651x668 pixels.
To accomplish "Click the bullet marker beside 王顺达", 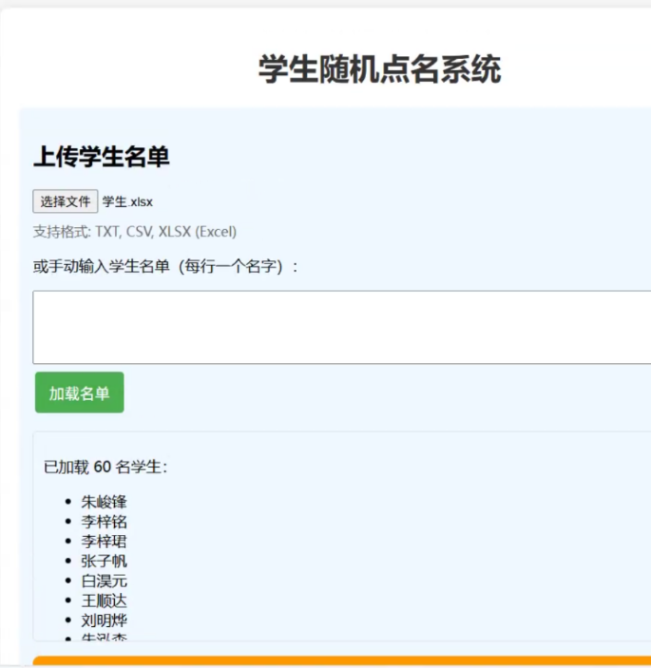I will click(x=68, y=601).
